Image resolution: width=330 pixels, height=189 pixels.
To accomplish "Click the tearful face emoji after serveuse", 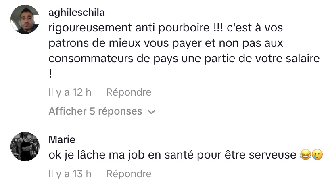I will pos(317,155).
